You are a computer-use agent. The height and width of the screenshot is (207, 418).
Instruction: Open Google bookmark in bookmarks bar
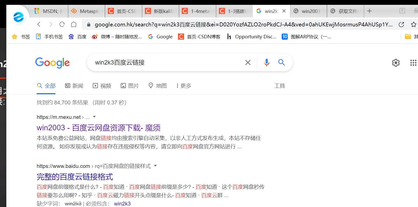coord(160,37)
